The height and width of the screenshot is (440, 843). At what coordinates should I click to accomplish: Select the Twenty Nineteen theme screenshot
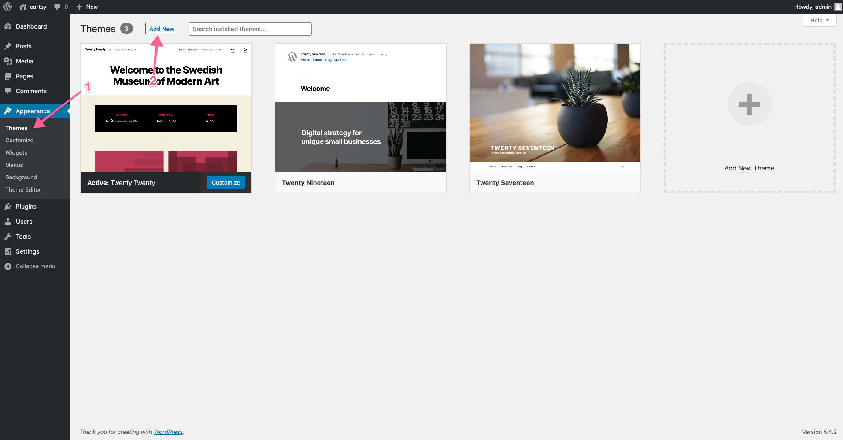361,107
